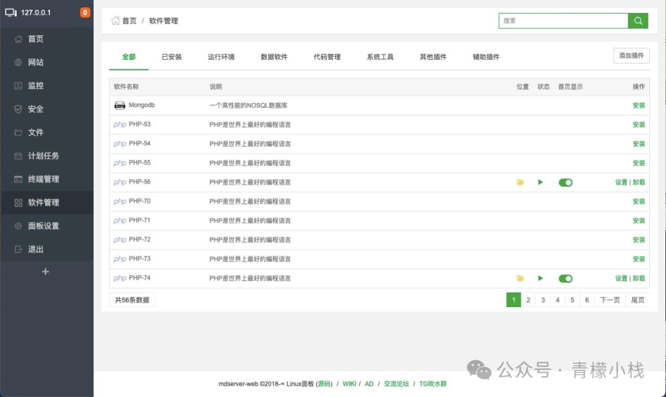The height and width of the screenshot is (397, 666).
Task: Open the TG吹水群 footer link
Action: coord(433,384)
